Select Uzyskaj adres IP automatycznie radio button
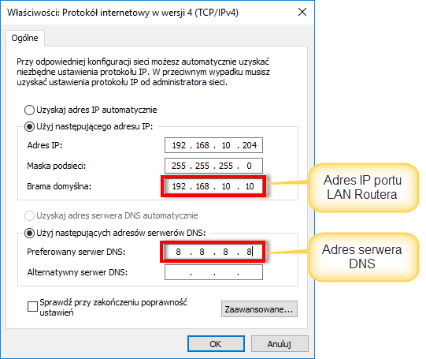The width and height of the screenshot is (426, 359). point(29,110)
